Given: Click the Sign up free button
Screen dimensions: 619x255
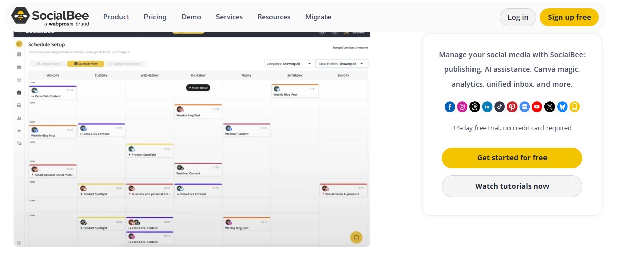Looking at the screenshot, I should click(569, 17).
